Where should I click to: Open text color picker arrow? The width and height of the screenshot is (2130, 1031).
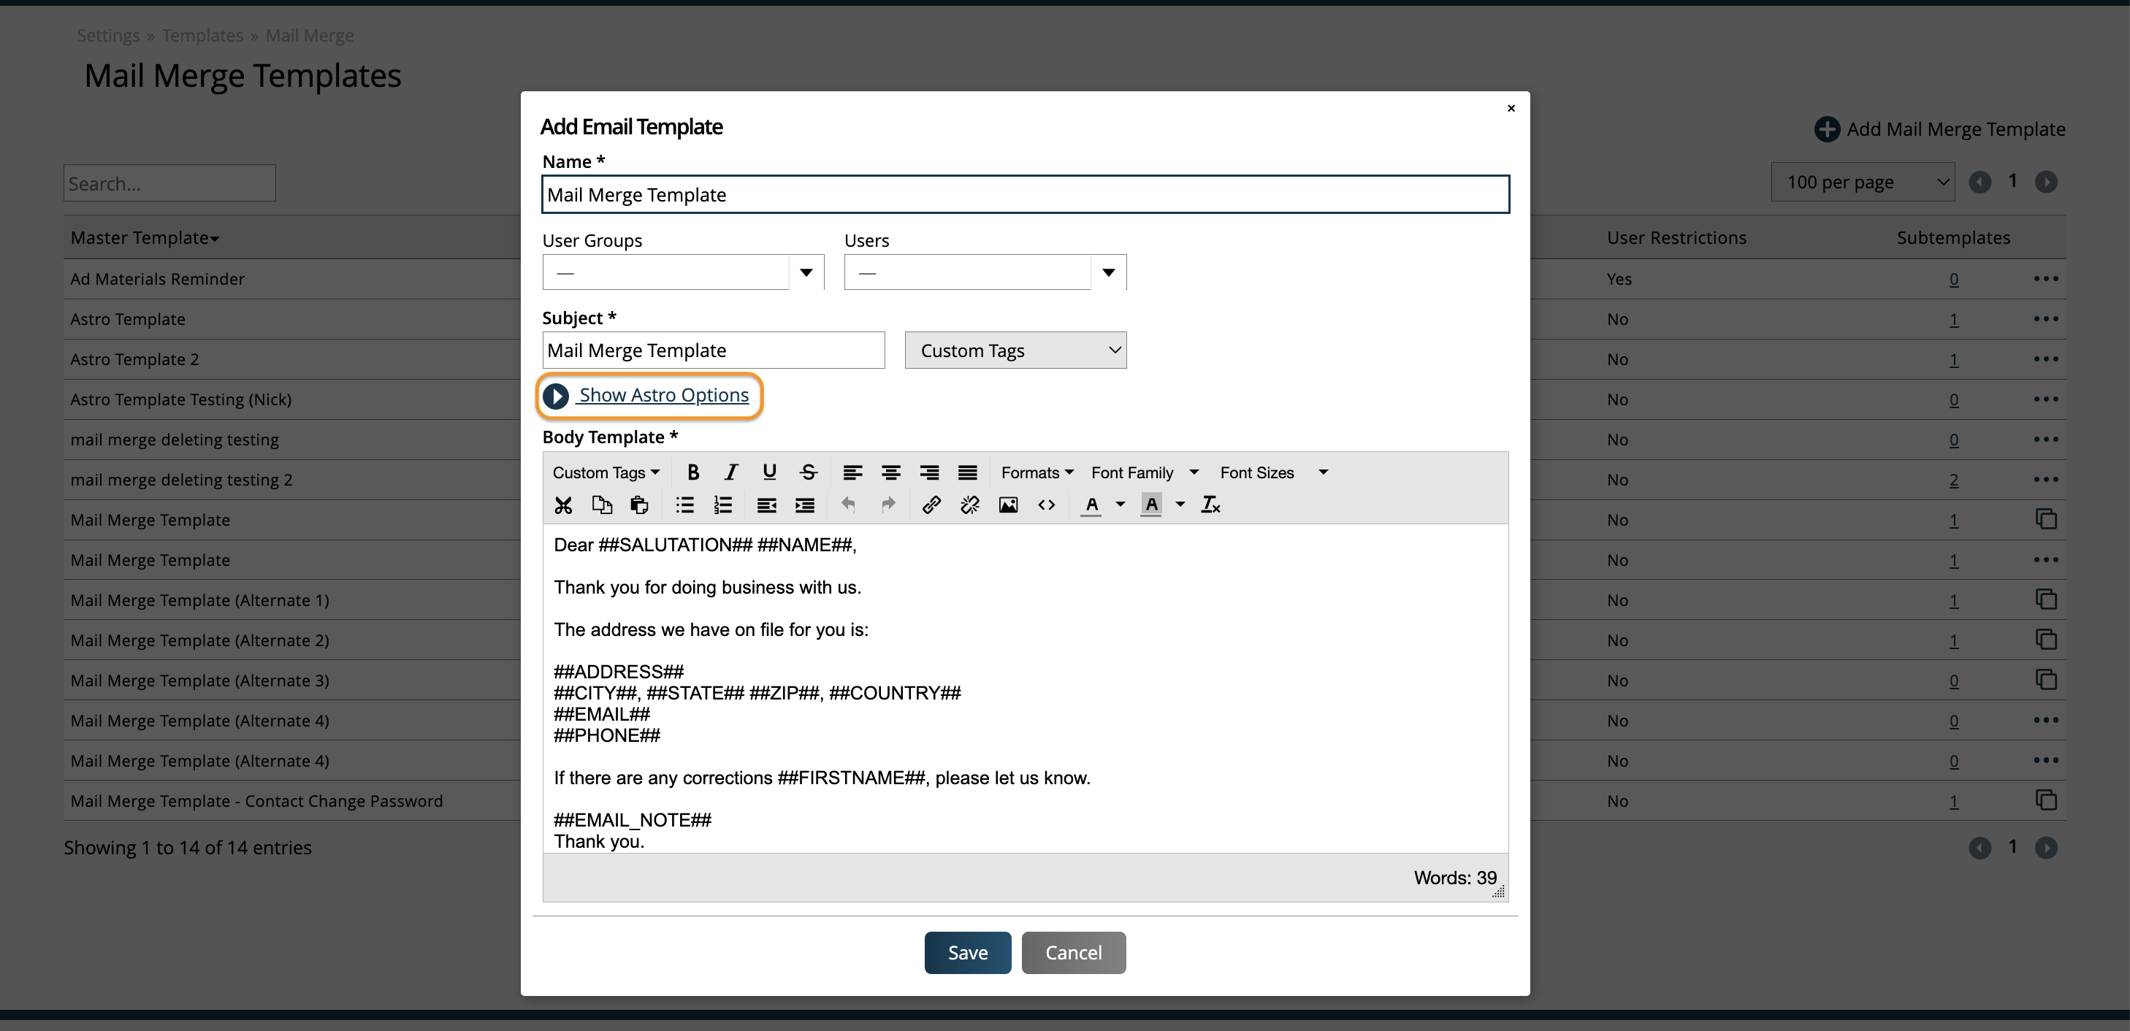coord(1121,505)
